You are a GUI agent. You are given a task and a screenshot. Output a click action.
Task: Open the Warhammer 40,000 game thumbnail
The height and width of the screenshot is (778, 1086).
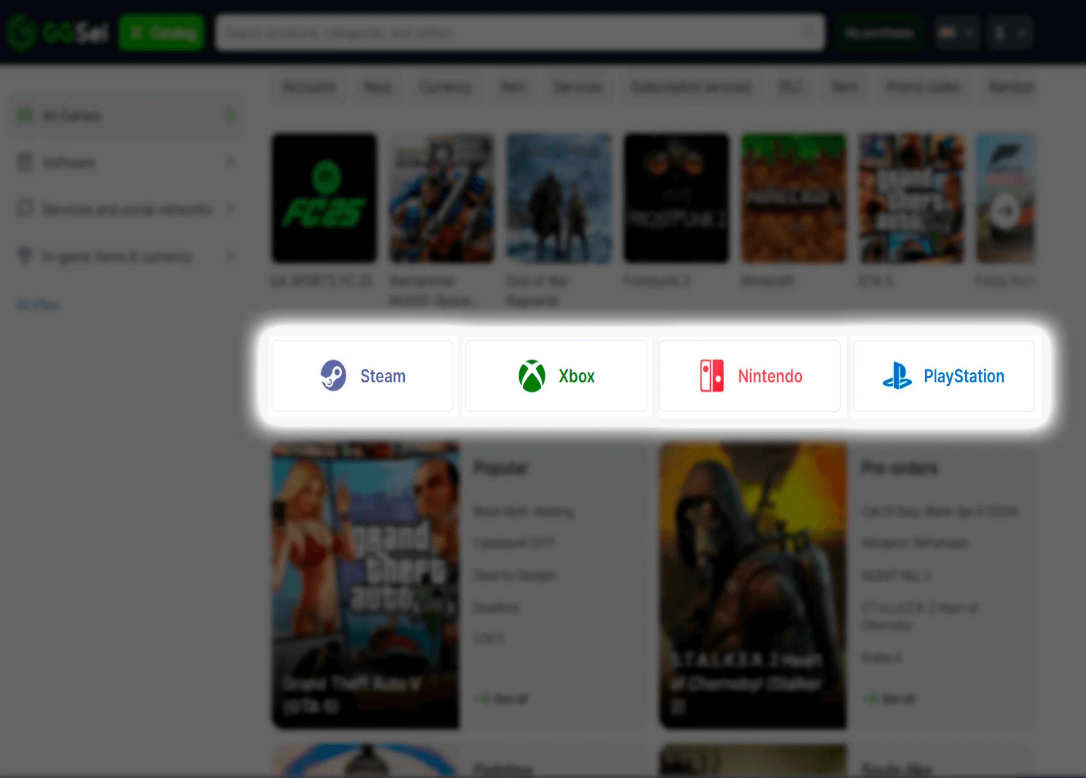click(x=441, y=198)
